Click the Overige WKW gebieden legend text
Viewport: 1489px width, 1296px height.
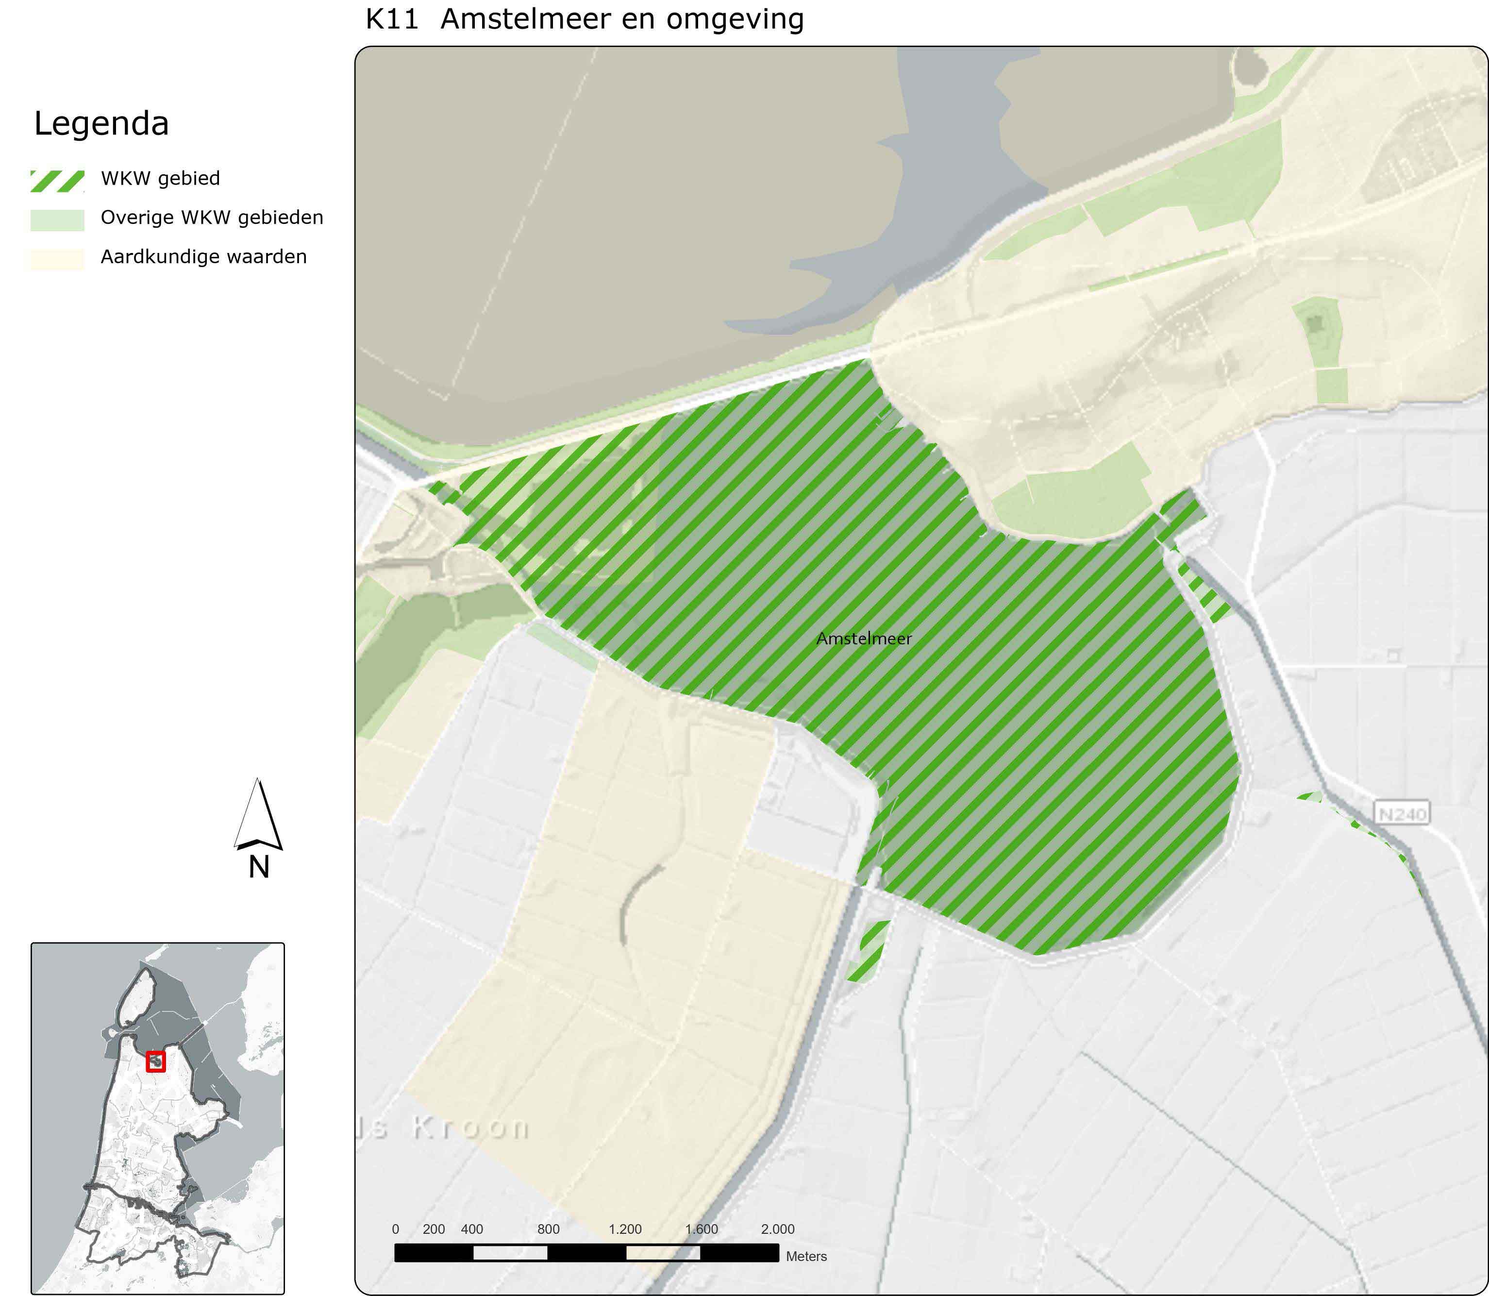[x=211, y=218]
